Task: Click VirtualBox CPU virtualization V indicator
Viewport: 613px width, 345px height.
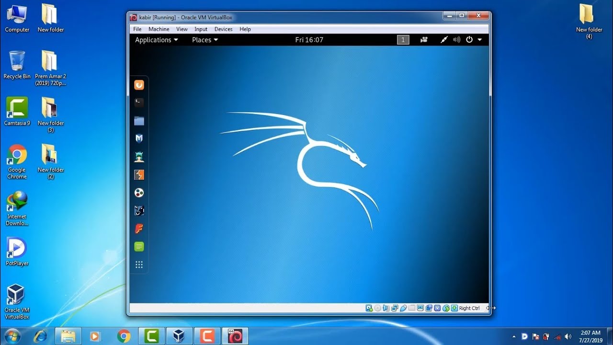Action: coord(437,308)
